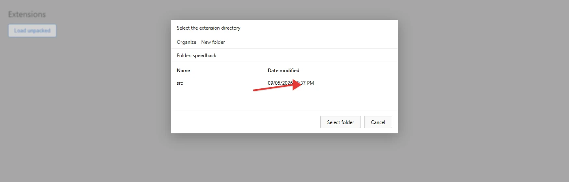This screenshot has width=569, height=182.
Task: Click the Folder: speedhack path label
Action: [x=196, y=56]
